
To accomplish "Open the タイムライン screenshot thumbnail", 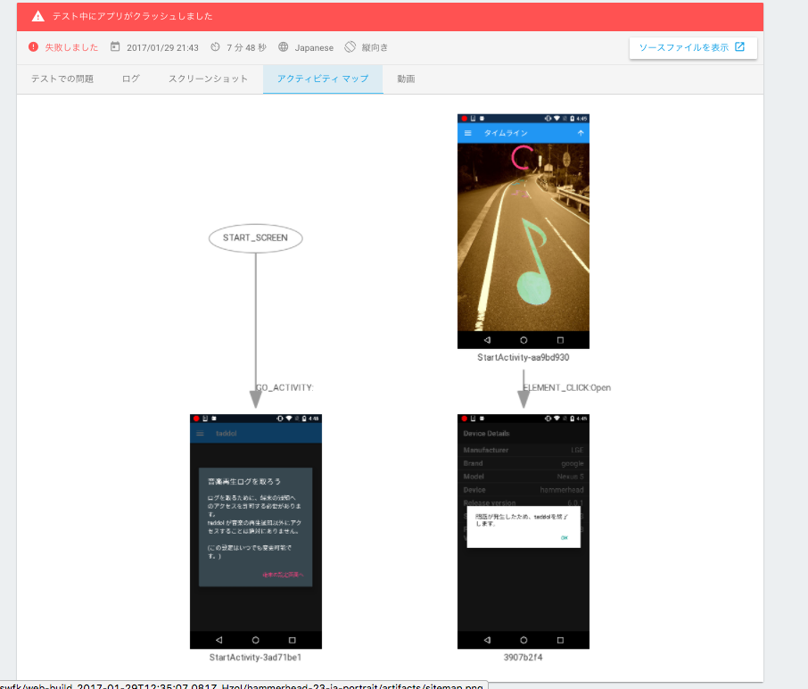I will 523,231.
